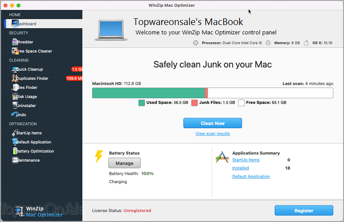Click the Undo arrow icon
The height and width of the screenshot is (222, 344).
click(14, 114)
